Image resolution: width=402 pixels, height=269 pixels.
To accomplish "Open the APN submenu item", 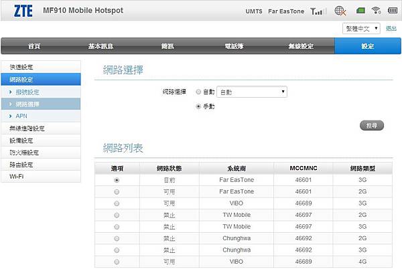I will [41, 116].
